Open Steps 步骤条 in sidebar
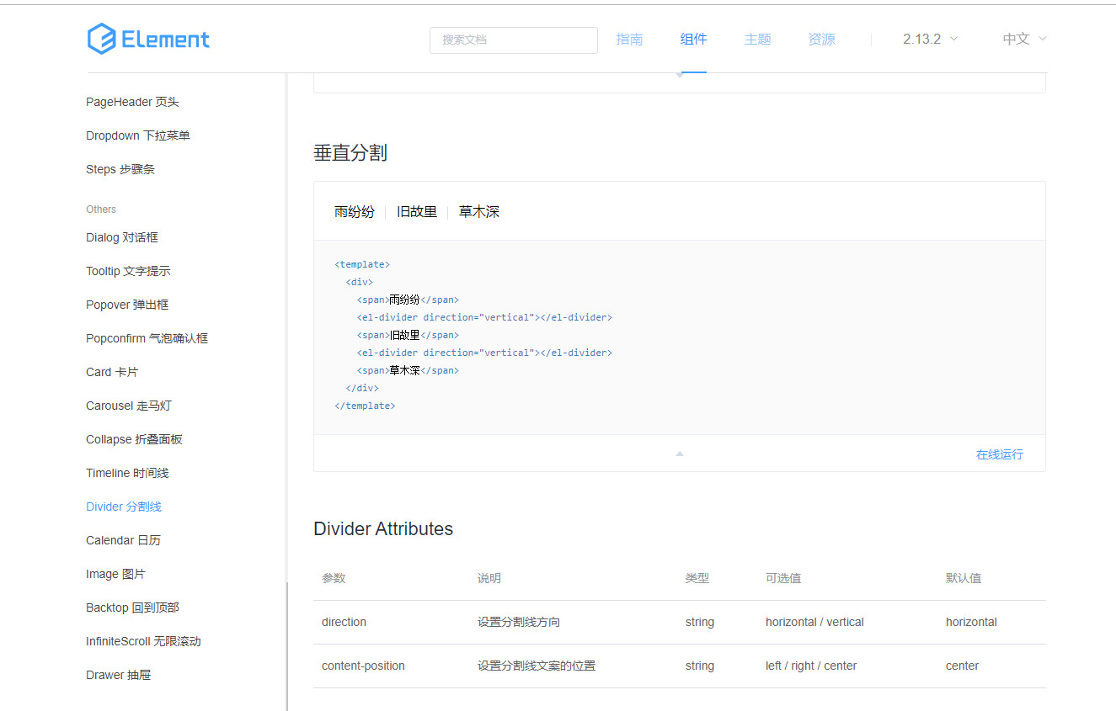 pos(120,169)
